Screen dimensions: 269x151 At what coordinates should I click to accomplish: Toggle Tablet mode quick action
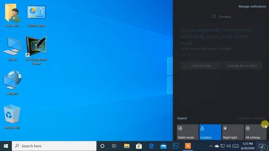click(188, 133)
